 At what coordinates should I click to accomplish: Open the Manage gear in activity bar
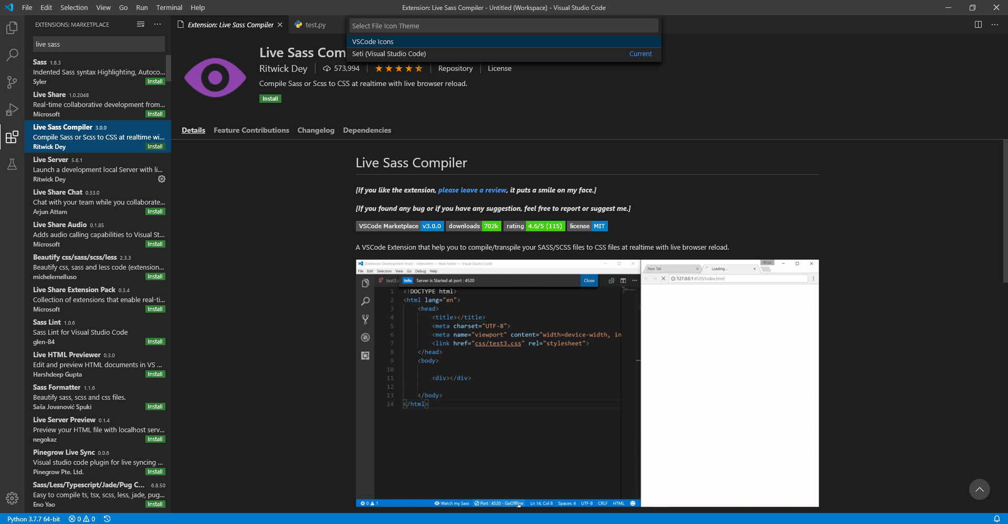(x=12, y=498)
